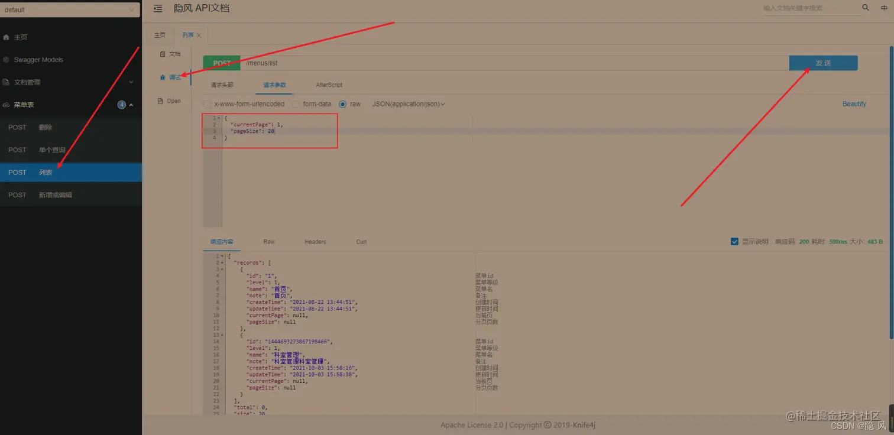The height and width of the screenshot is (435, 894).
Task: Select the form-data radio option
Action: (296, 104)
